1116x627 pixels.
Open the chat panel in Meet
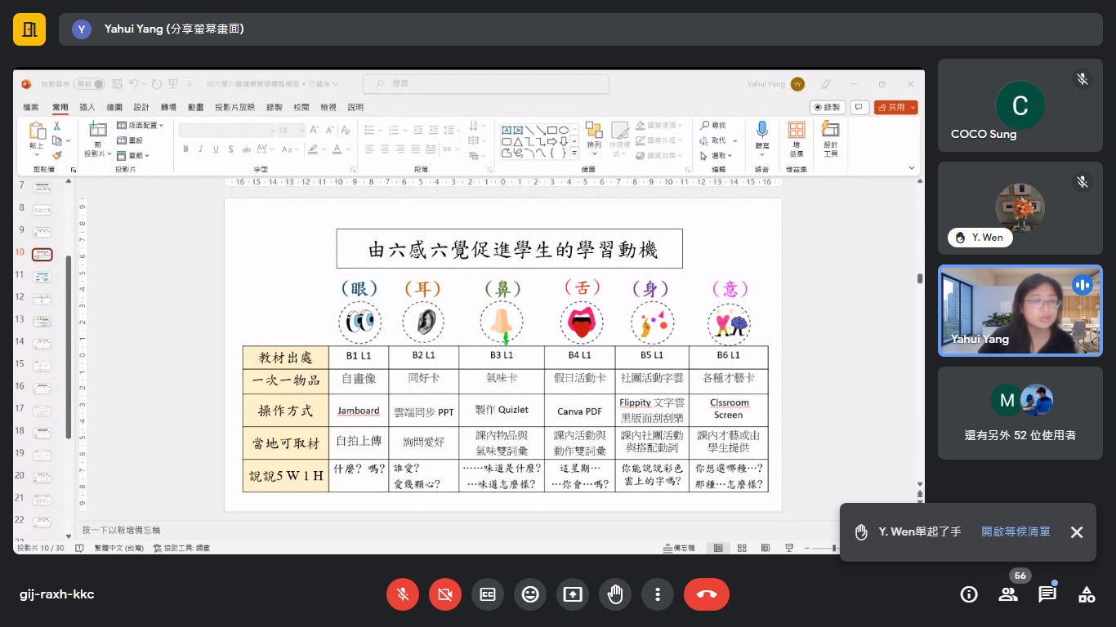click(1047, 594)
